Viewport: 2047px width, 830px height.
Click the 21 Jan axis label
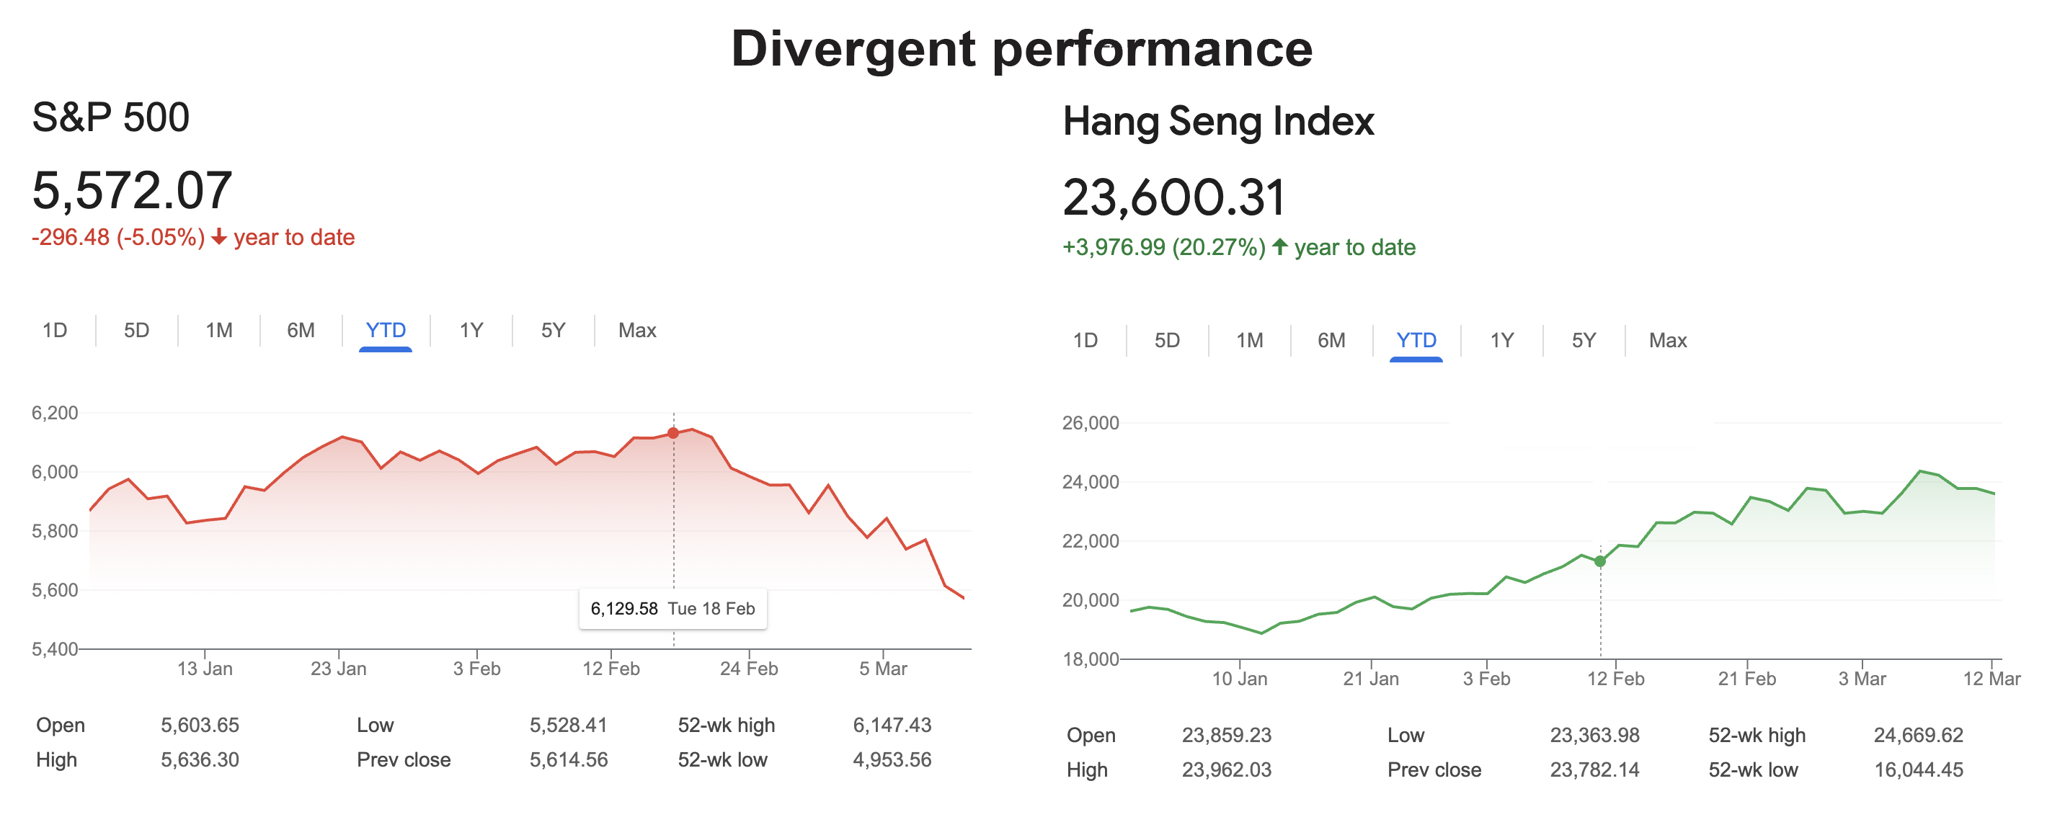pyautogui.click(x=1371, y=679)
